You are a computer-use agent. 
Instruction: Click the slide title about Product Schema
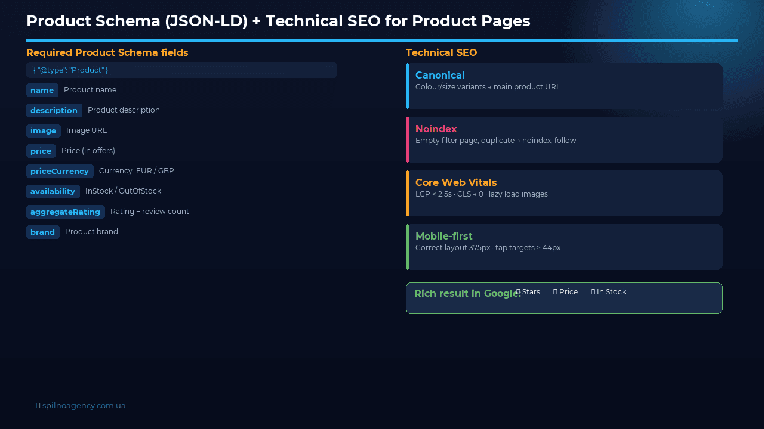(x=278, y=21)
